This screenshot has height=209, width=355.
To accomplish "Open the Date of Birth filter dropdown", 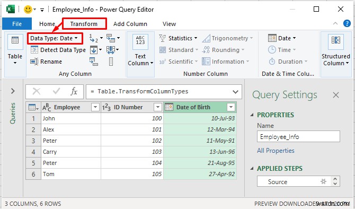I will (231, 107).
